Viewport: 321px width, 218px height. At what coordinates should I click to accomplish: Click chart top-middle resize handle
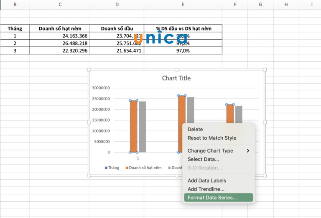177,70
